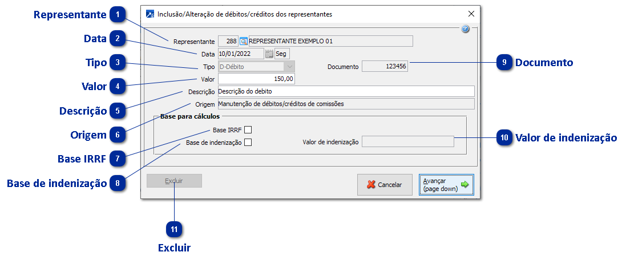
Task: Click the dialog title bar text
Action: [x=245, y=14]
